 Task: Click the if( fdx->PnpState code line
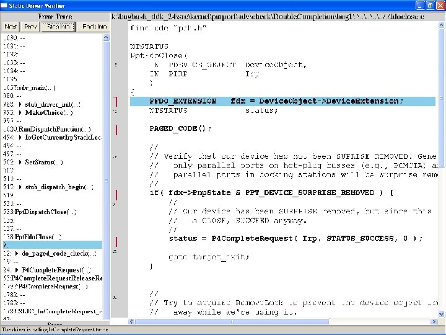click(x=272, y=193)
